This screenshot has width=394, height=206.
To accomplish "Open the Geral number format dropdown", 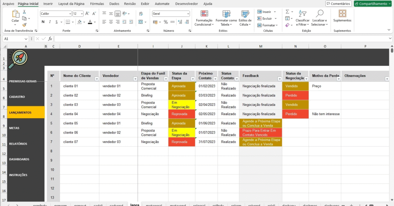I will (188, 13).
